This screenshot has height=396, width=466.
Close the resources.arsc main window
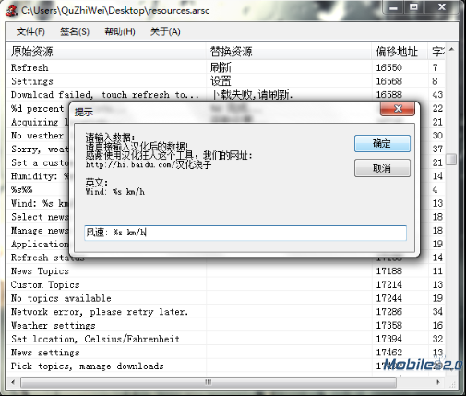442,7
